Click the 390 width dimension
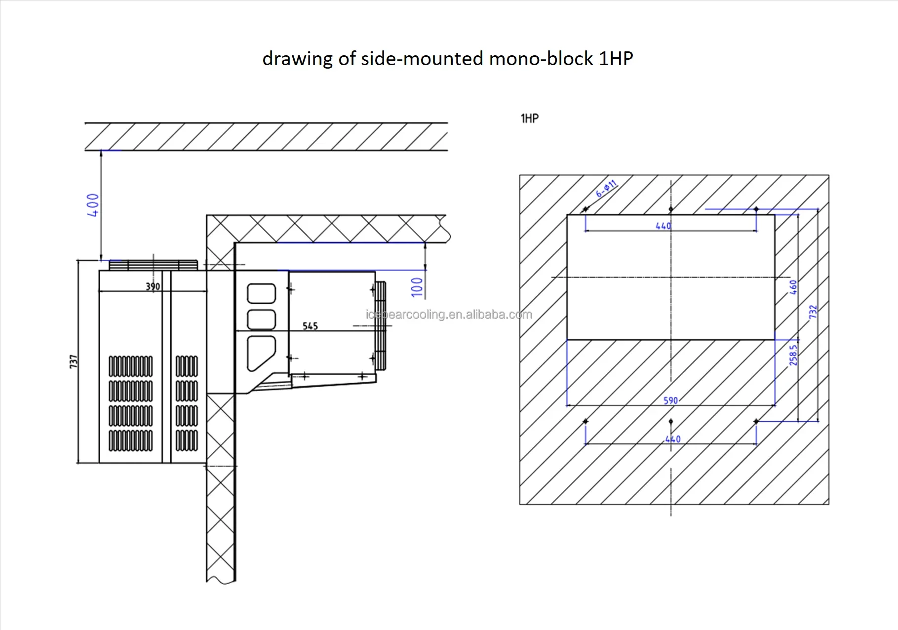 [x=153, y=286]
